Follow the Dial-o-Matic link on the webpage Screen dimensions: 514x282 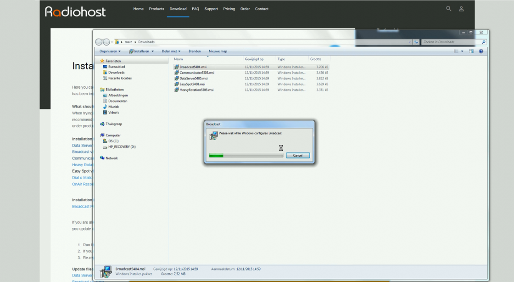[x=82, y=178]
